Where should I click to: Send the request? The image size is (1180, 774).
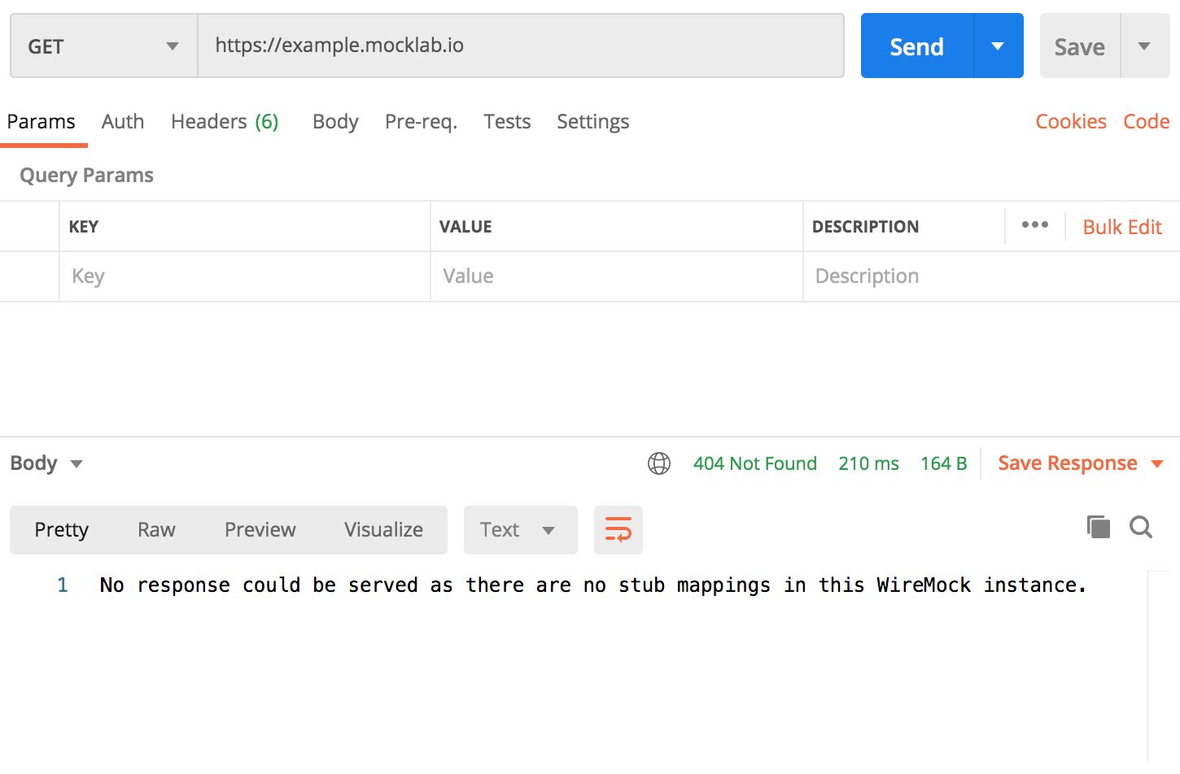coord(917,46)
